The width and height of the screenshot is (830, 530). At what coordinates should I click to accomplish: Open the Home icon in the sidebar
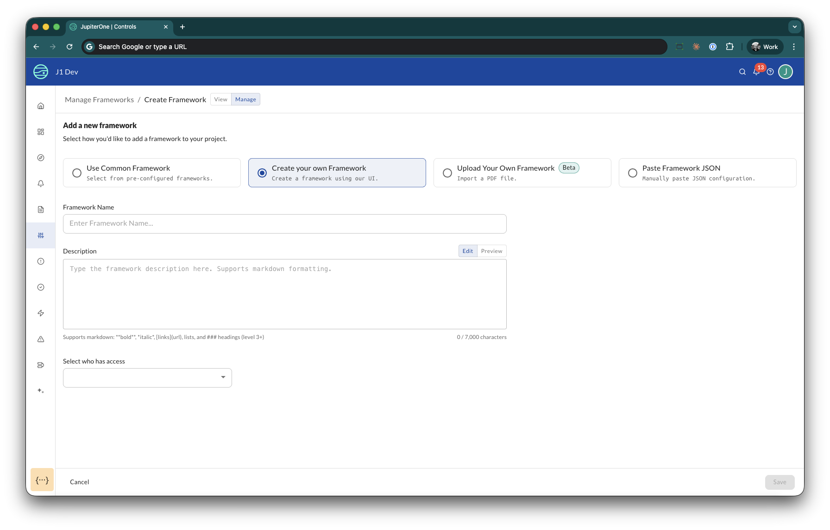pyautogui.click(x=41, y=105)
